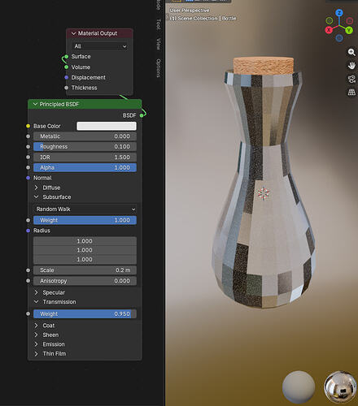This screenshot has height=406, width=358.
Task: Click the first Radius value field
Action: coord(85,241)
